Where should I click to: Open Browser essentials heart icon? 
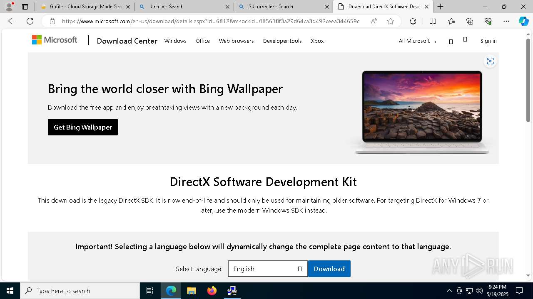pos(488,21)
